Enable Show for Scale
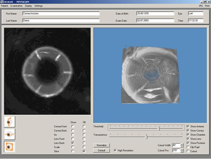Viewport: 211px width, 159px height. [x=73, y=147]
